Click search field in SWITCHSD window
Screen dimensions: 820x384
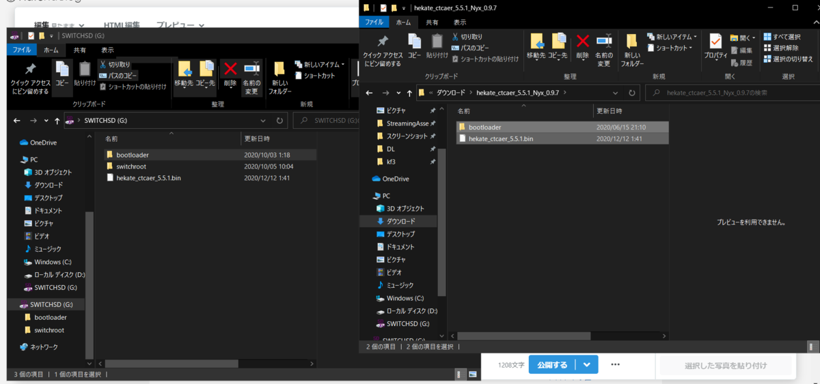point(326,121)
